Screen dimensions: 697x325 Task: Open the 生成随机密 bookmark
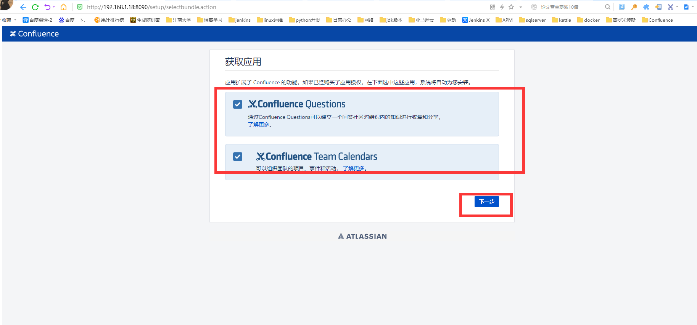(145, 20)
